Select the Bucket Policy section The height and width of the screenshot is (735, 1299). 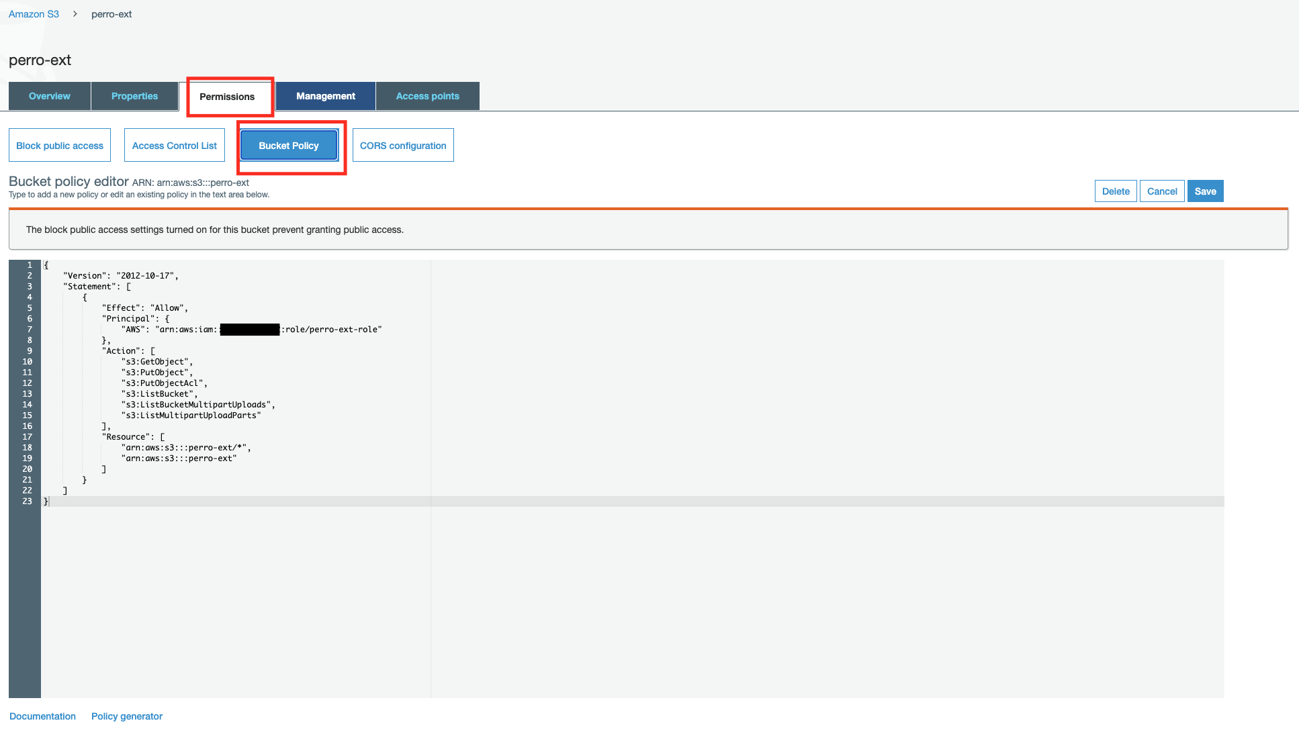pos(289,145)
